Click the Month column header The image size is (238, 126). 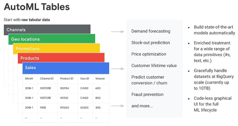(x=29, y=79)
